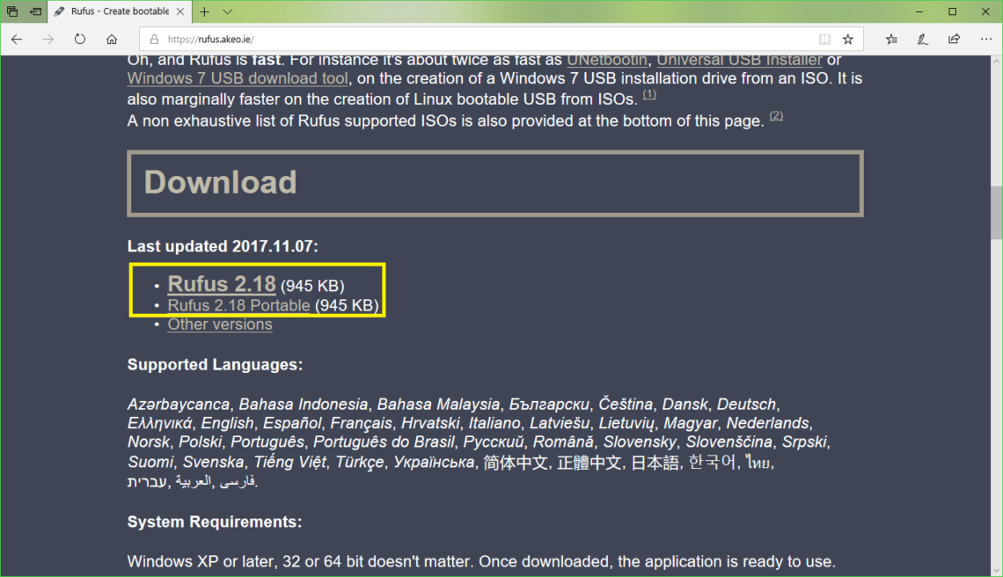Add page to favorites with the star
The height and width of the screenshot is (577, 1003).
point(848,40)
